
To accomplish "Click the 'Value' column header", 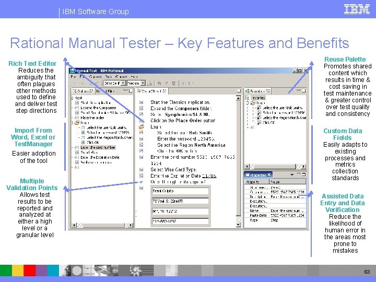I will [288, 182].
